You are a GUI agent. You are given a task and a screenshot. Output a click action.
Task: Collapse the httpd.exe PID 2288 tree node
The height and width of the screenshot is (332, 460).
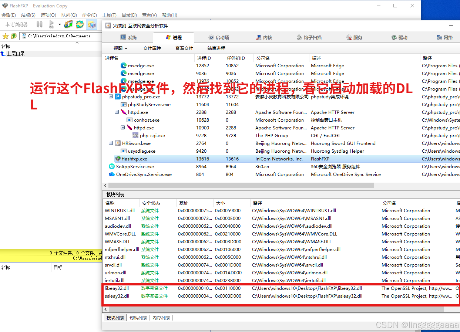coord(117,112)
